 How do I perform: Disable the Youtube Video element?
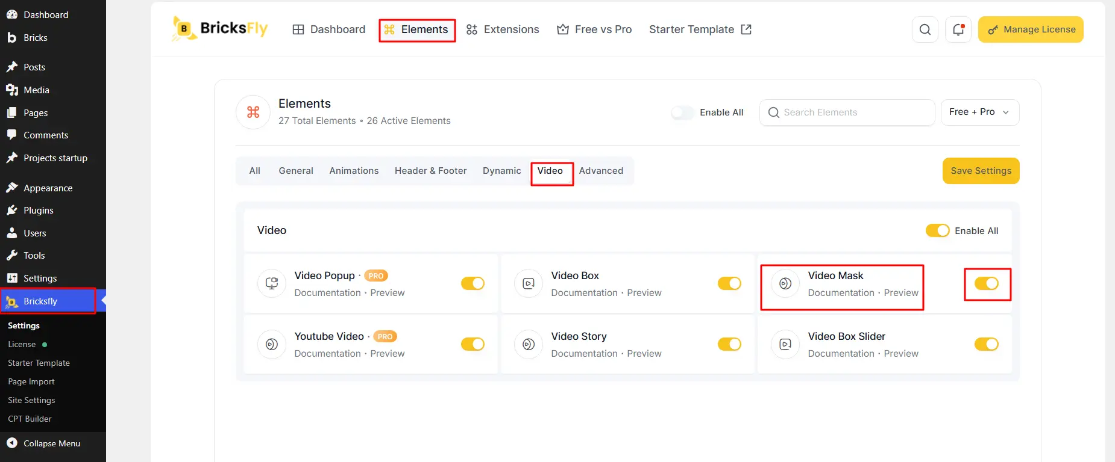(473, 344)
